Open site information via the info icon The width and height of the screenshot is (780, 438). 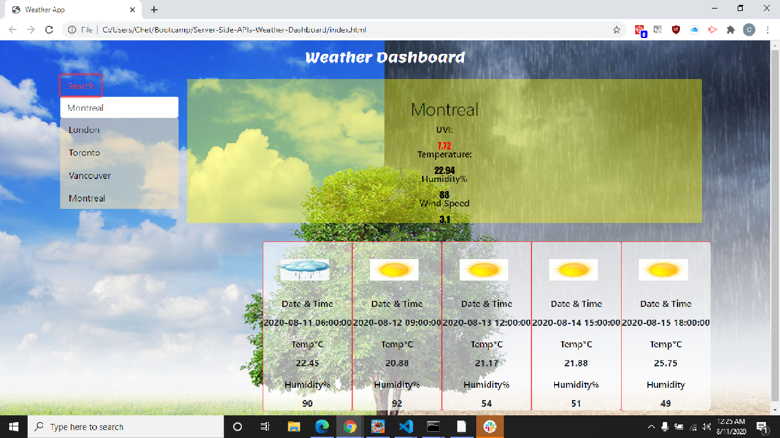73,29
